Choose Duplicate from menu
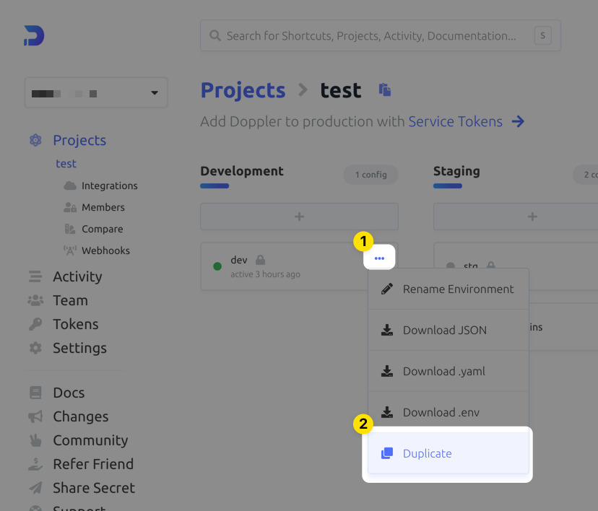 448,453
